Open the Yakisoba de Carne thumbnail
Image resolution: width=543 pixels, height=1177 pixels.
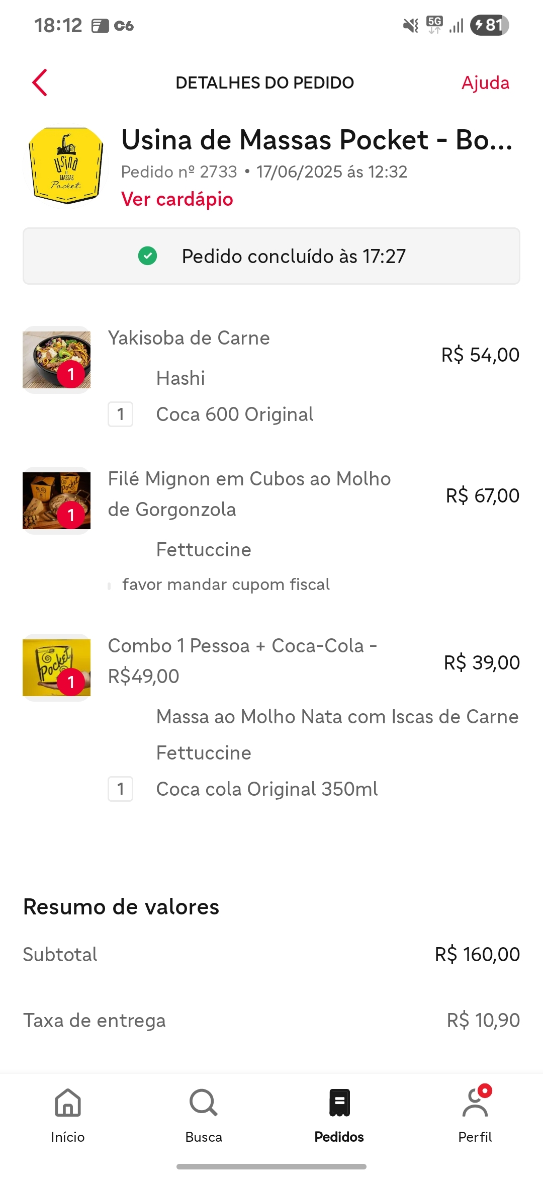(x=57, y=360)
